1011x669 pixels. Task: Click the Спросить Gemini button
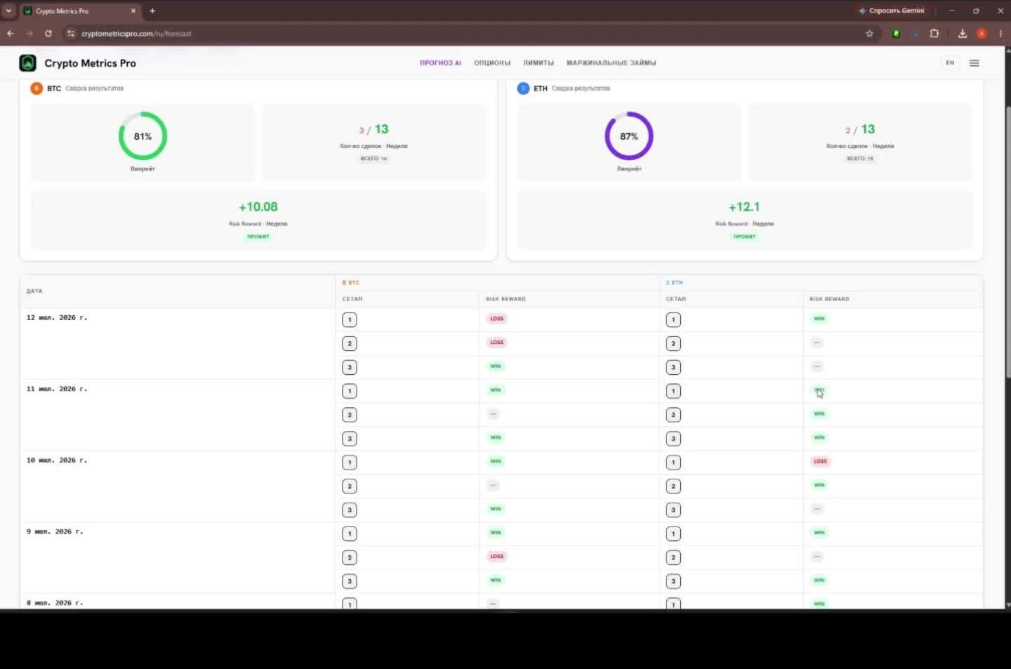tap(892, 11)
